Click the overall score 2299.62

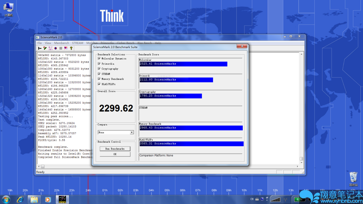(x=116, y=108)
